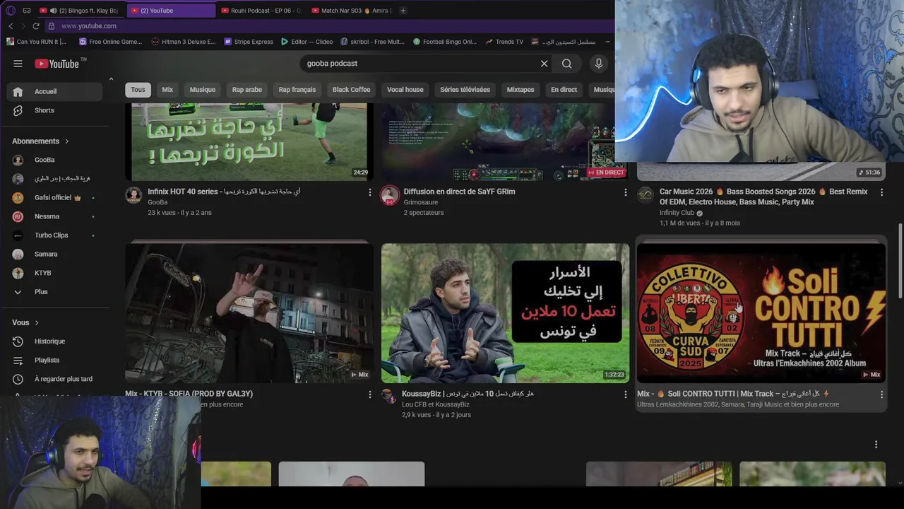Select the En direct filter chip
Image resolution: width=904 pixels, height=509 pixels.
pyautogui.click(x=564, y=90)
